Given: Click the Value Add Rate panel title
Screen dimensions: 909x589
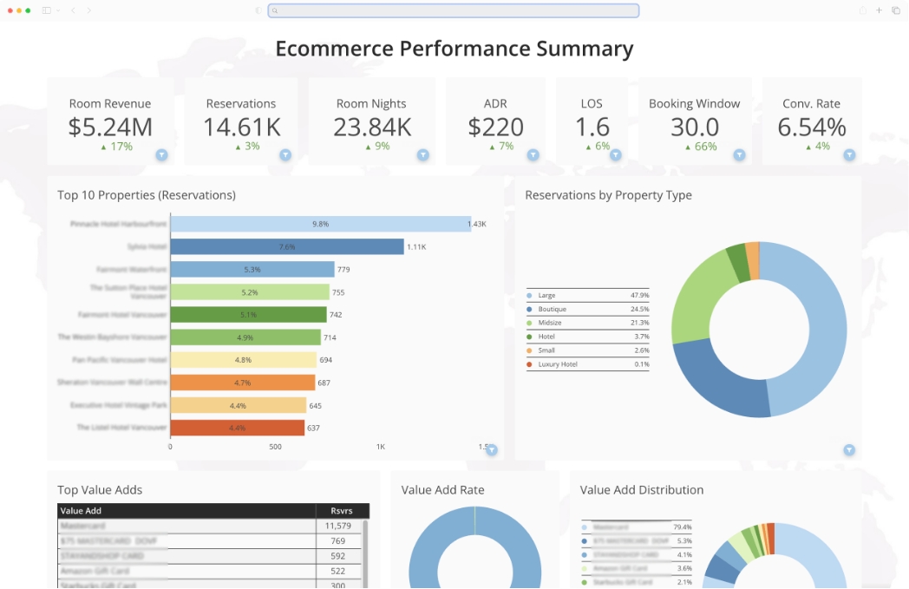Looking at the screenshot, I should [x=443, y=490].
